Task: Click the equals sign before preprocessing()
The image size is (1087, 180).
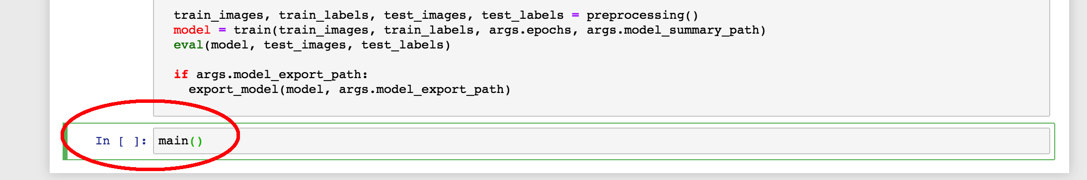Action: coord(575,15)
